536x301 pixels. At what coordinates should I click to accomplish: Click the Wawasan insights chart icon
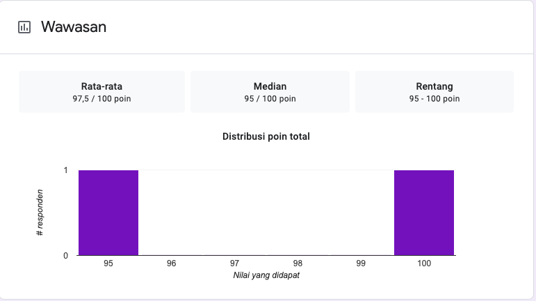[x=24, y=27]
